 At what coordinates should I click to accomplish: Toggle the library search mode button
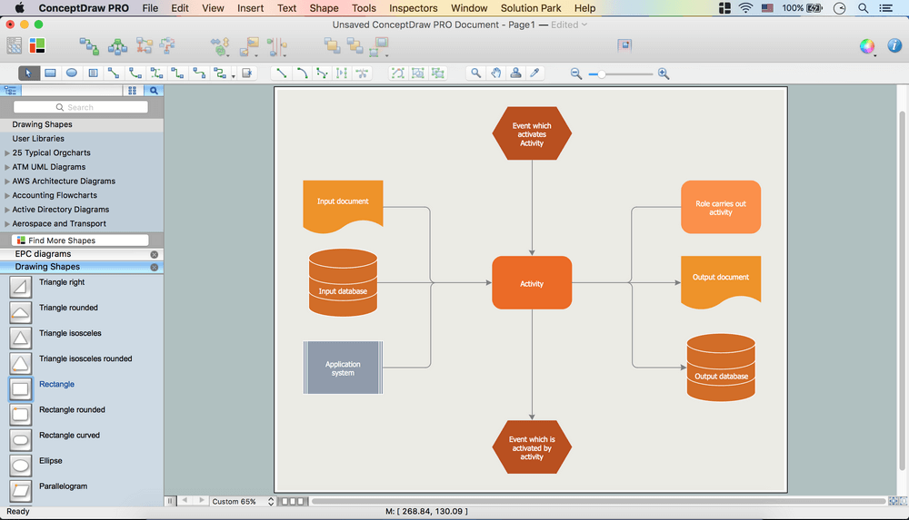pos(154,91)
